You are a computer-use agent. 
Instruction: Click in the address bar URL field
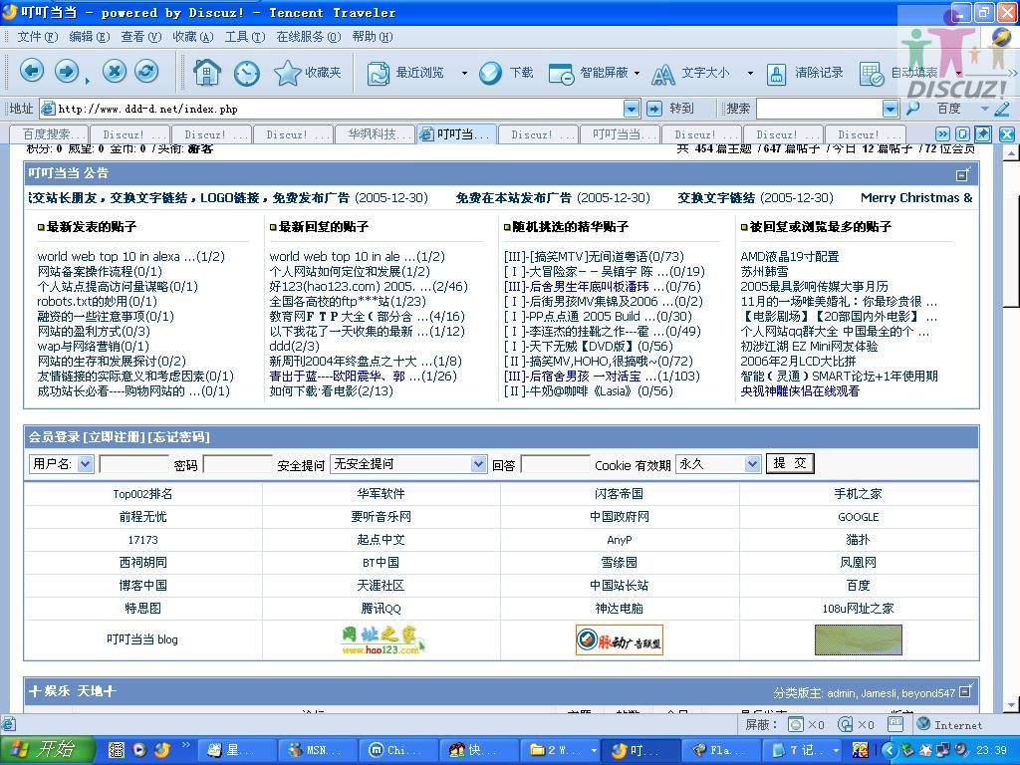coord(339,109)
